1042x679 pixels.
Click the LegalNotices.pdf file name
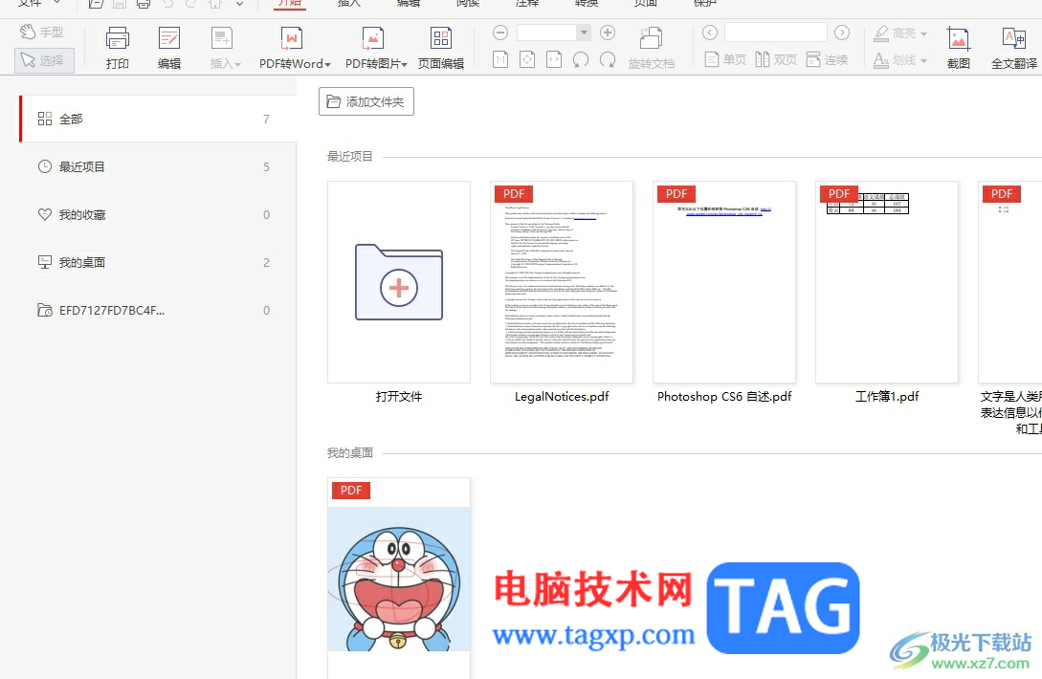pyautogui.click(x=562, y=397)
